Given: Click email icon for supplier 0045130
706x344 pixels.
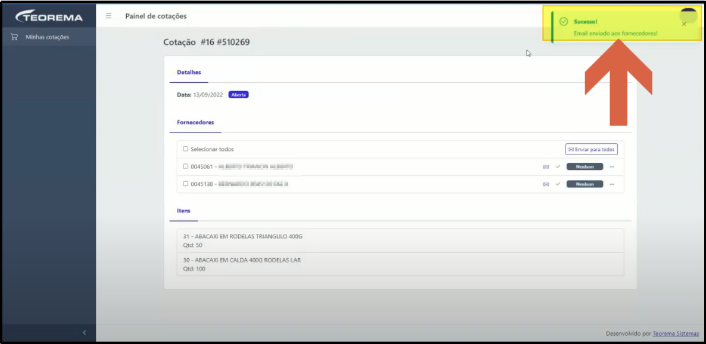Looking at the screenshot, I should click(x=546, y=184).
